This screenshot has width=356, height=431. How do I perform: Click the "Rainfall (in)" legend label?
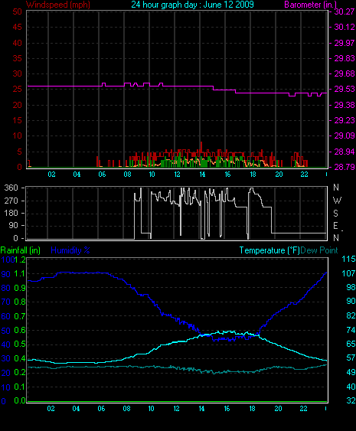pos(21,250)
